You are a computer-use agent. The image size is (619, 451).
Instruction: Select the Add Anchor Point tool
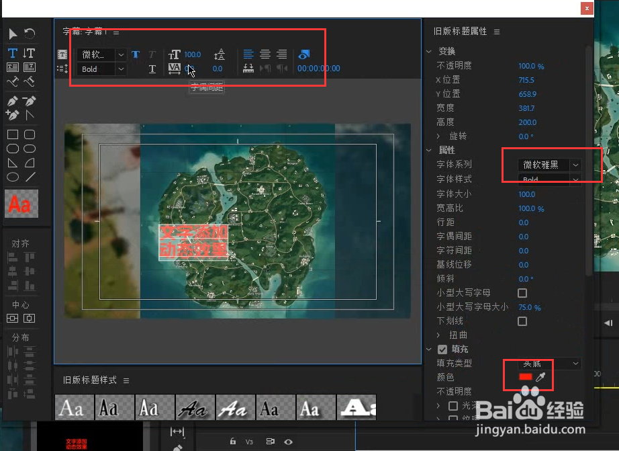pyautogui.click(x=13, y=115)
